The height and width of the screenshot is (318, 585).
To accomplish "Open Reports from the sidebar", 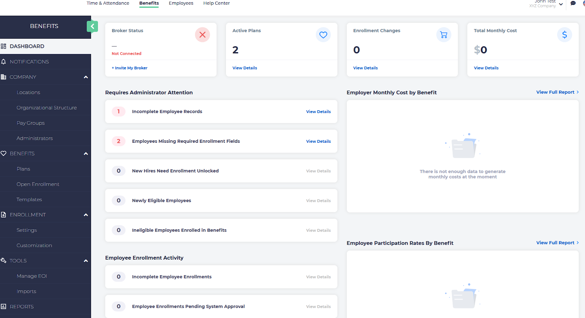I will 22,307.
